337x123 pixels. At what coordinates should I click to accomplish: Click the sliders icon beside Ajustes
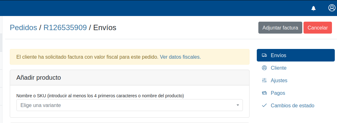pos(264,81)
